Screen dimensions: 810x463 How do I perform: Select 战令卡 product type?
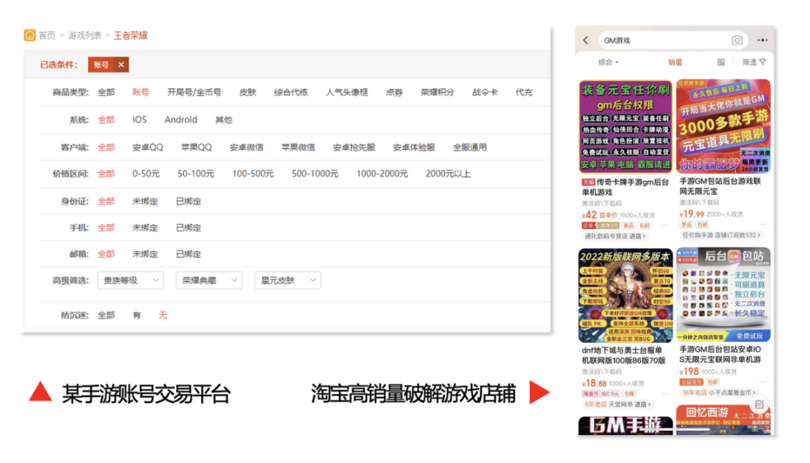484,92
